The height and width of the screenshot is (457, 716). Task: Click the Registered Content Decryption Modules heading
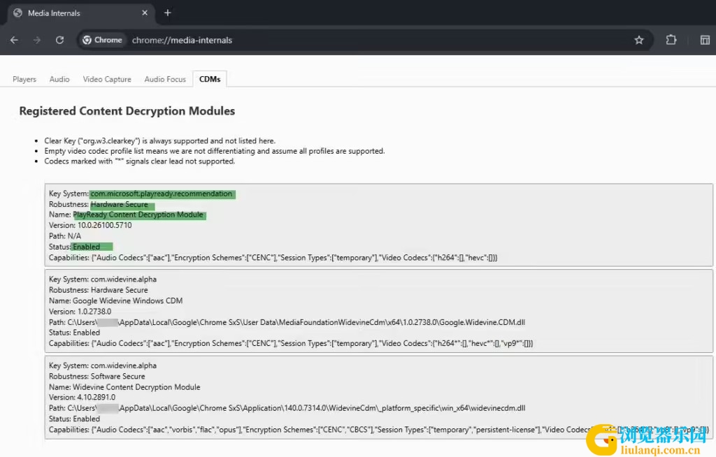[x=127, y=111]
